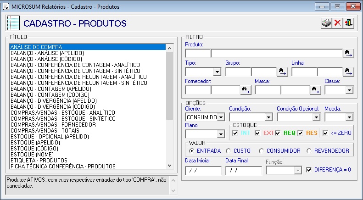Open the Cliente CONSUMIDO dropdown
Screen dimensions: 363x200
tap(221, 117)
